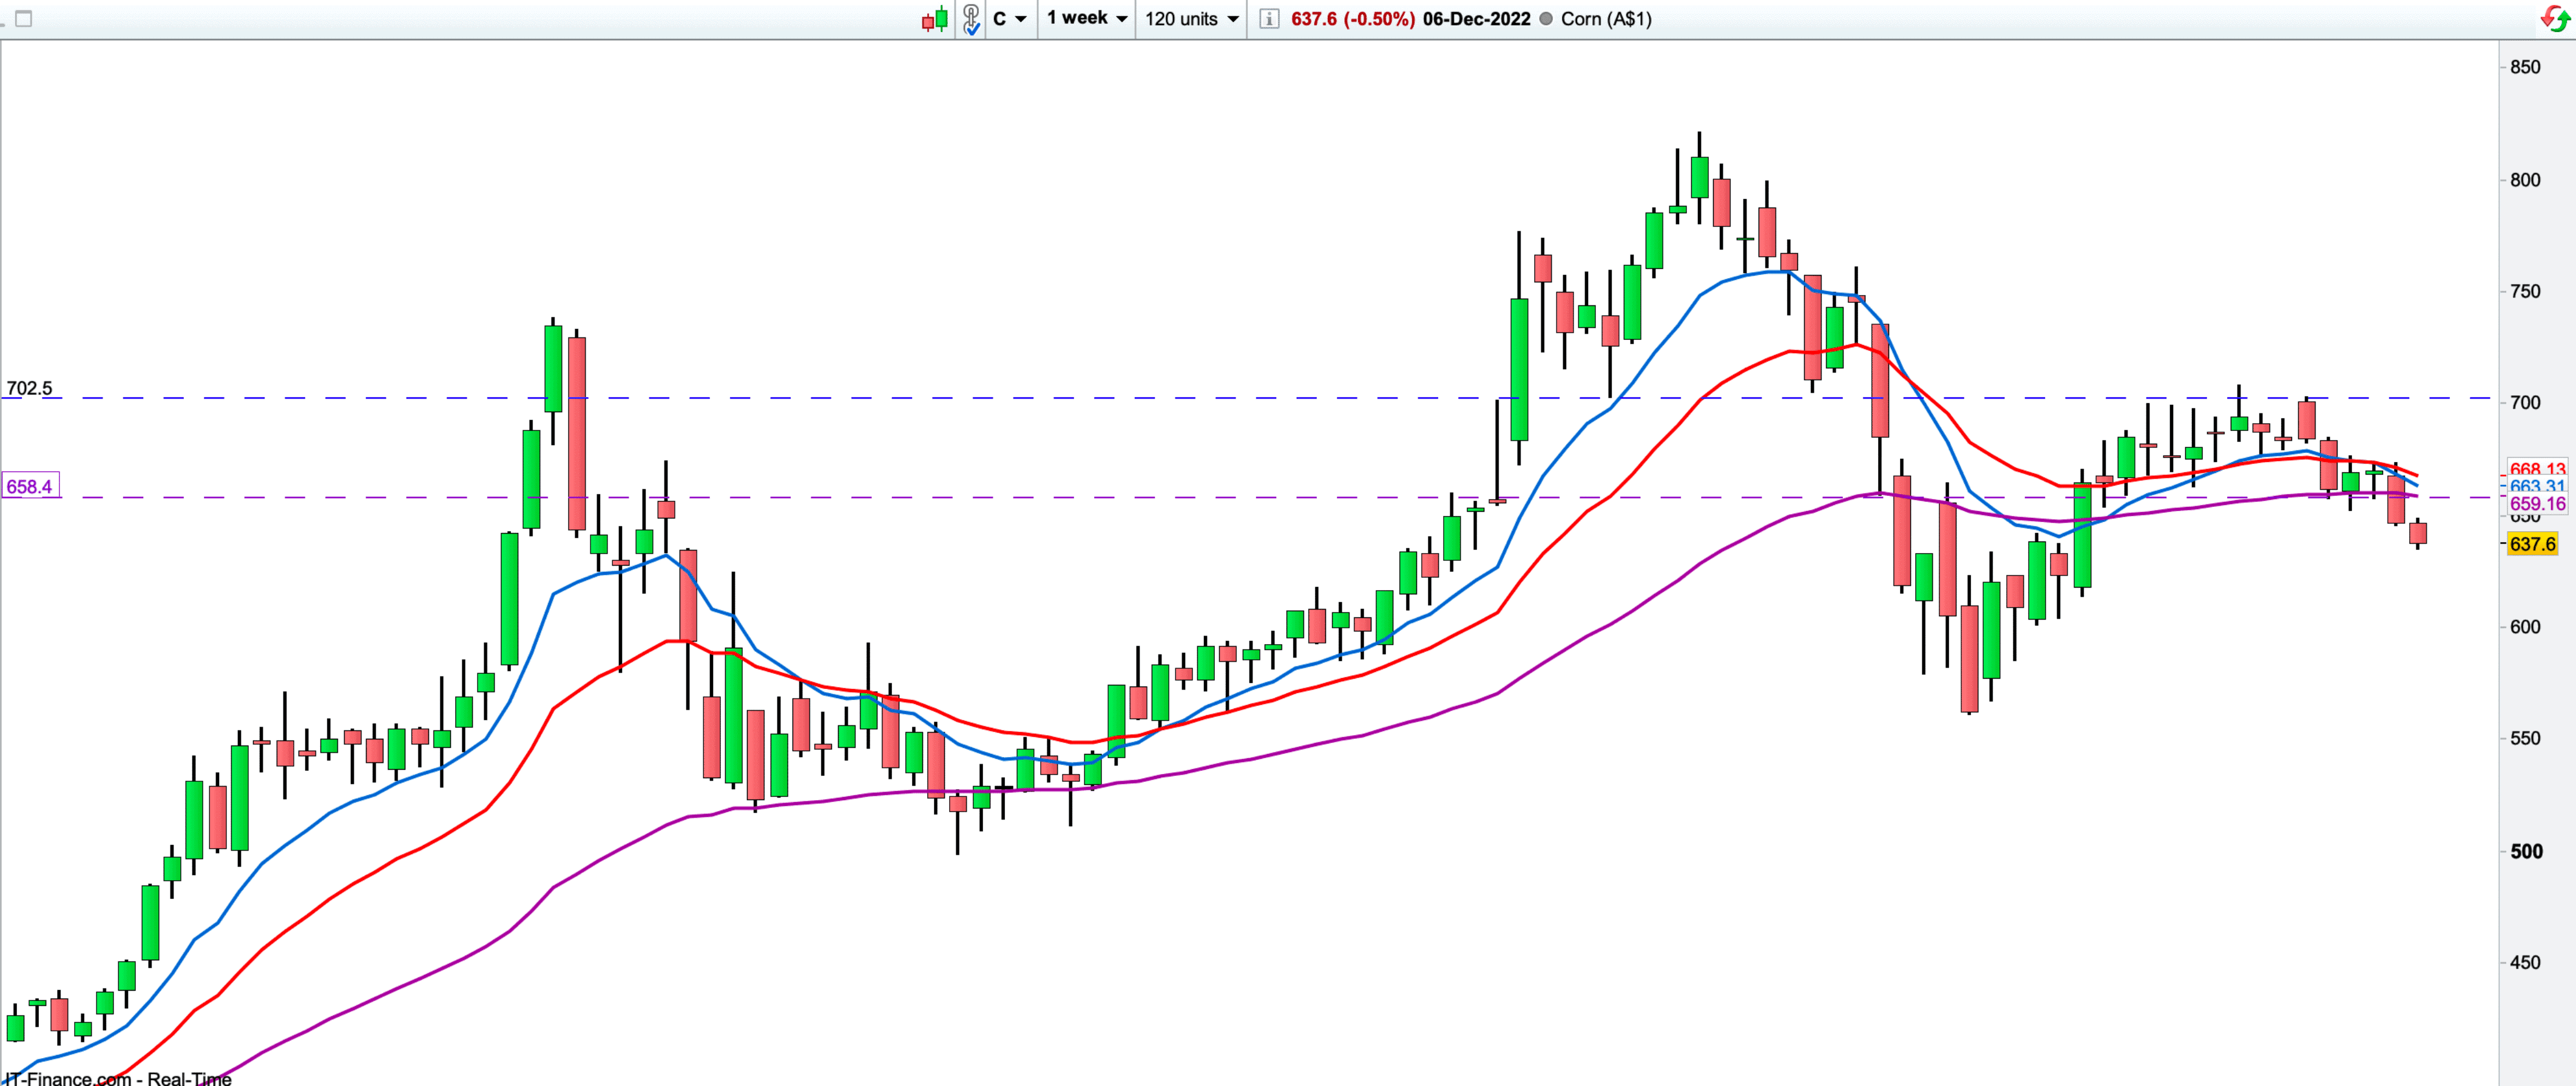The image size is (2576, 1086).
Task: Click the red and green trade arrows icon
Action: coord(2555,19)
